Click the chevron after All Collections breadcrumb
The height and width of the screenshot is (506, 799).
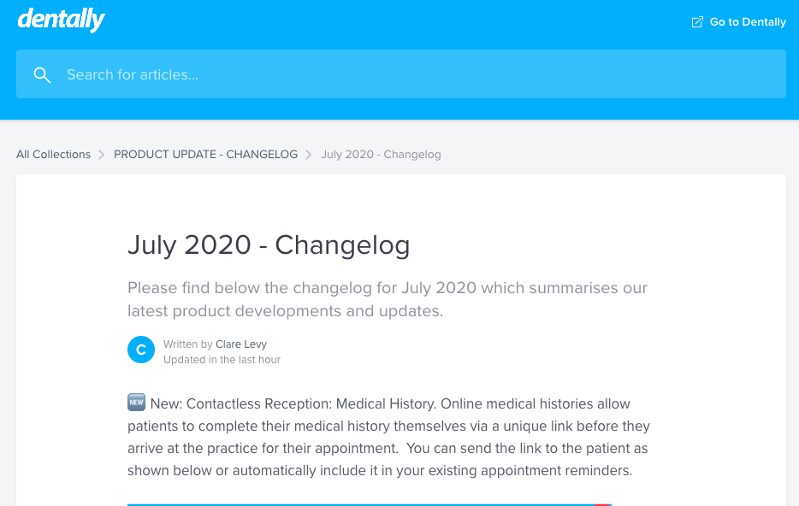100,155
